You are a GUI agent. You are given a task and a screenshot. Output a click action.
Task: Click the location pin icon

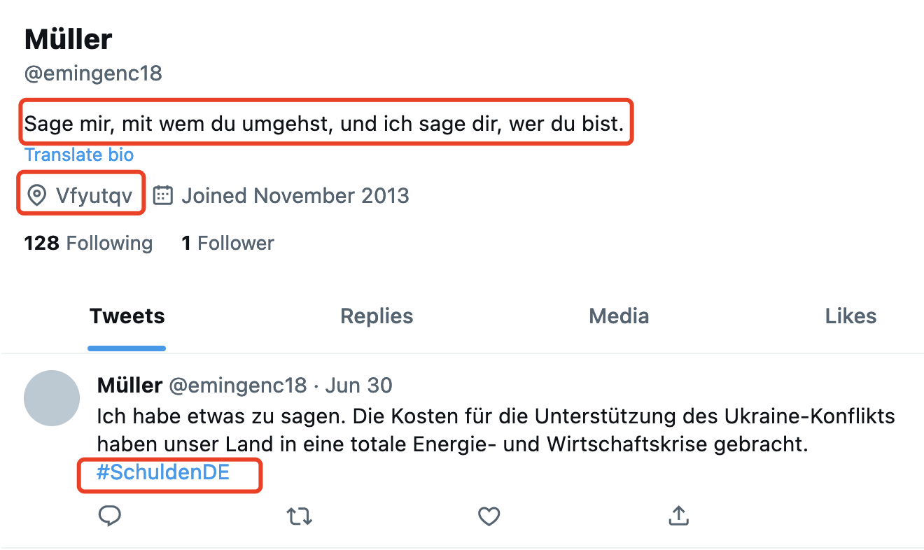point(36,195)
